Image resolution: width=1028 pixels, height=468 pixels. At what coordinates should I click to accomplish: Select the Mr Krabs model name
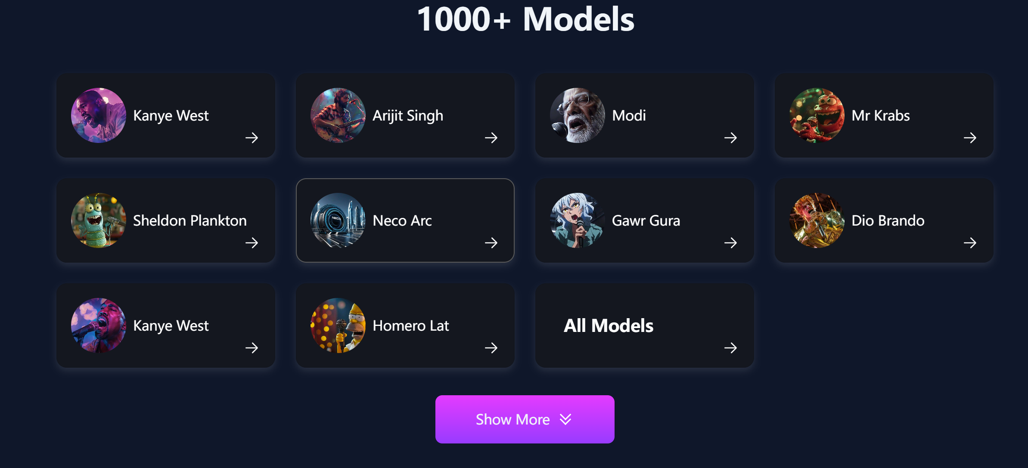click(x=881, y=115)
